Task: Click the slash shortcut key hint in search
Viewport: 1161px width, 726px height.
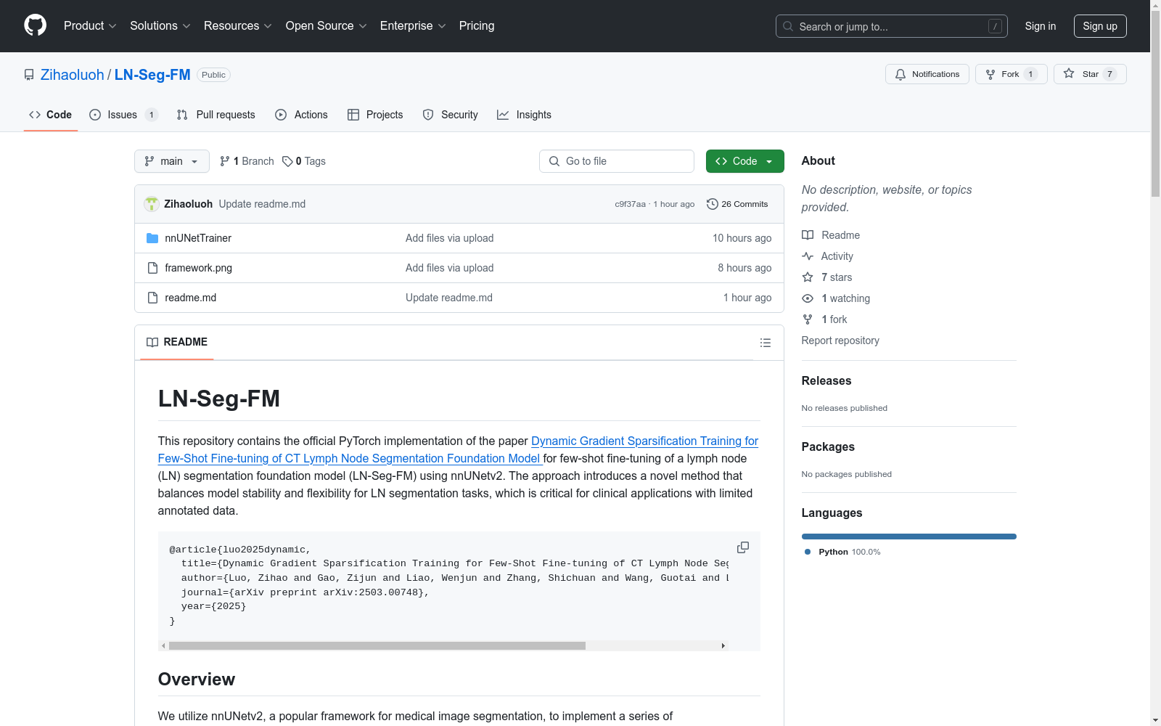Action: (995, 26)
